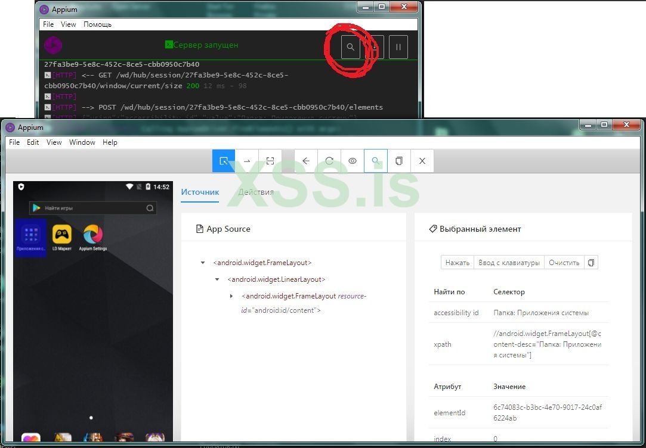Open the Help menu in inspector
The image size is (646, 448).
(x=110, y=142)
